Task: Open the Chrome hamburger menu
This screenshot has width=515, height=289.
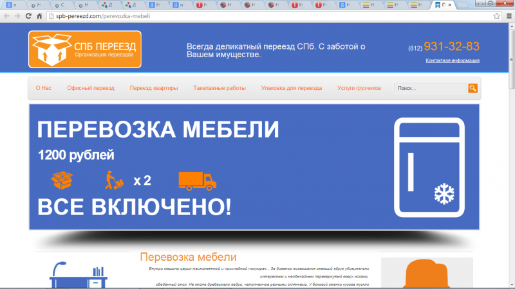Action: point(507,15)
